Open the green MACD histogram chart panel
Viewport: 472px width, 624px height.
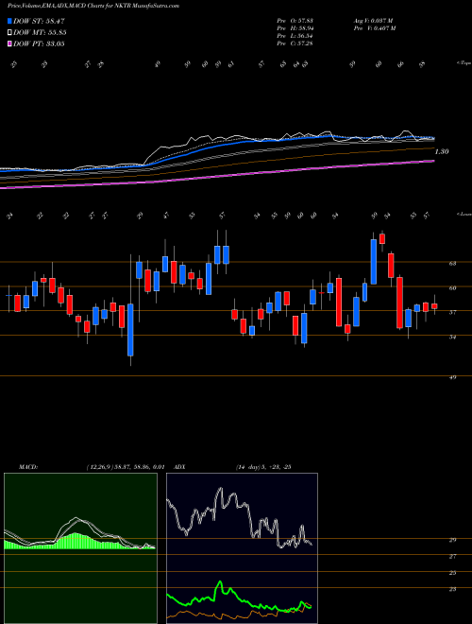80,548
